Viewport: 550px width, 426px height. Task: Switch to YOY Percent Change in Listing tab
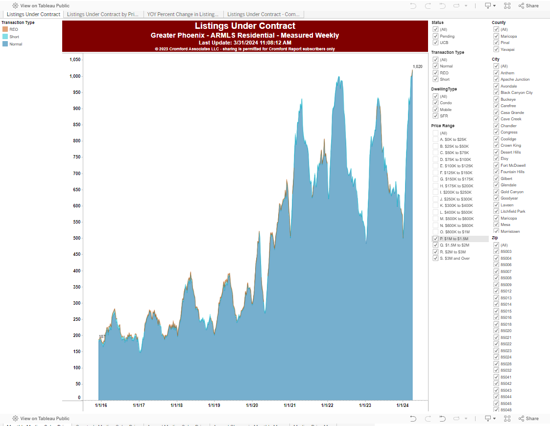pos(183,15)
